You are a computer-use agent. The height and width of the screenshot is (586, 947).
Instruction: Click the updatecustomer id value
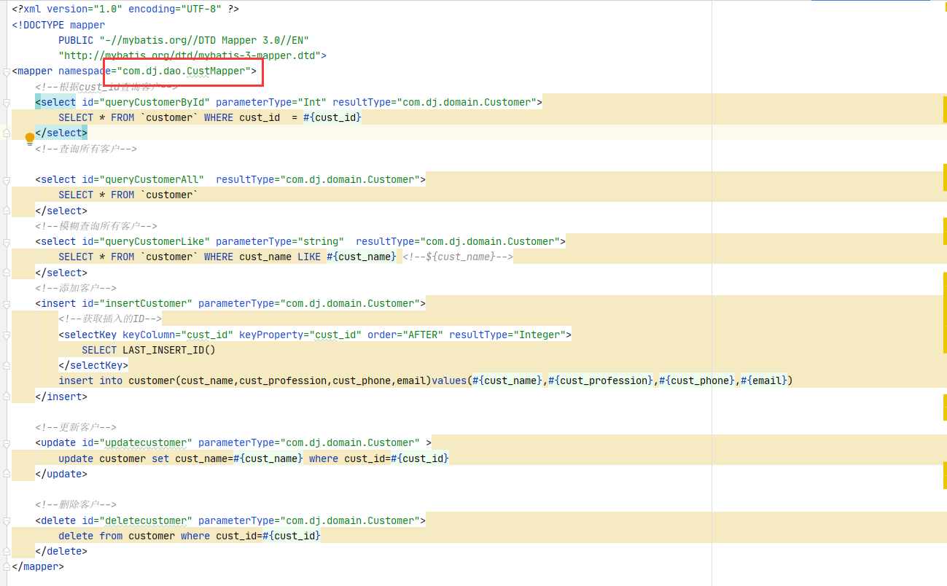coord(146,442)
